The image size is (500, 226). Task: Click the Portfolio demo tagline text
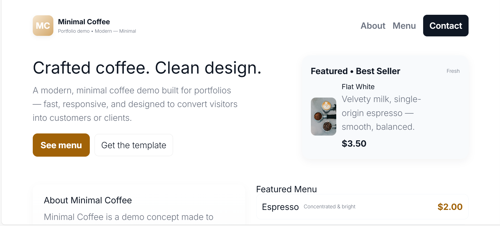pos(97,31)
